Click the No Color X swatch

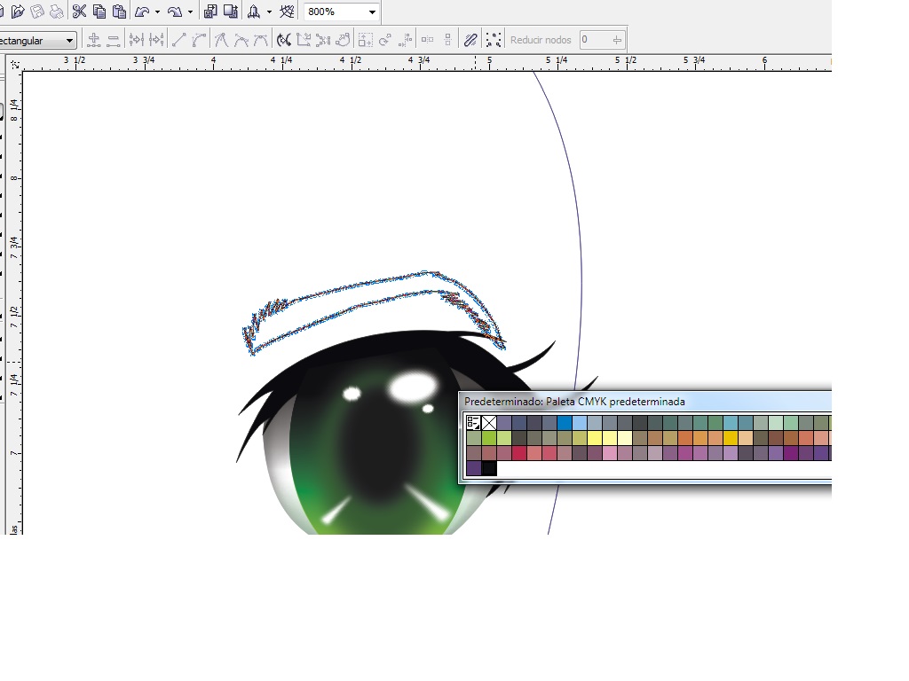pos(489,423)
